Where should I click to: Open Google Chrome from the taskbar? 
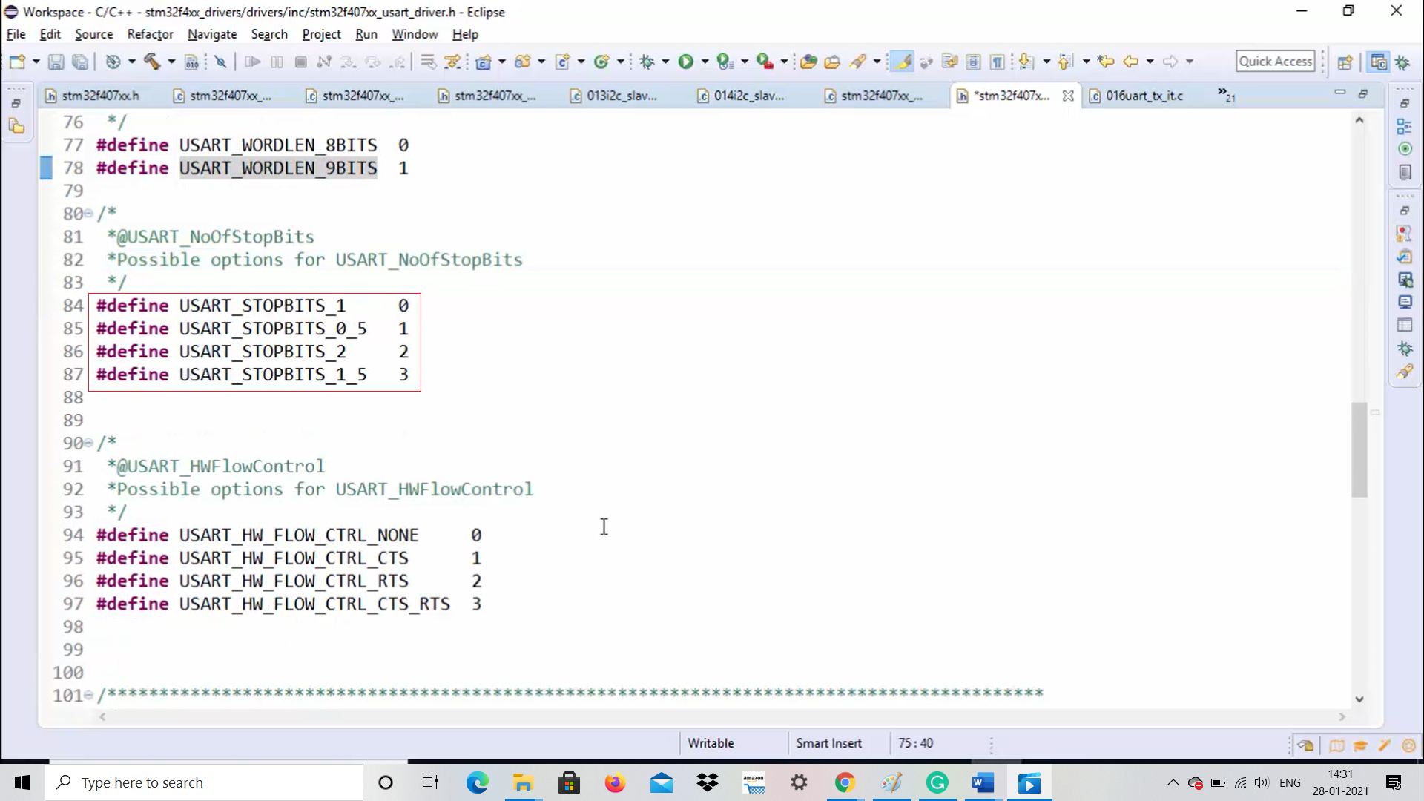(845, 782)
